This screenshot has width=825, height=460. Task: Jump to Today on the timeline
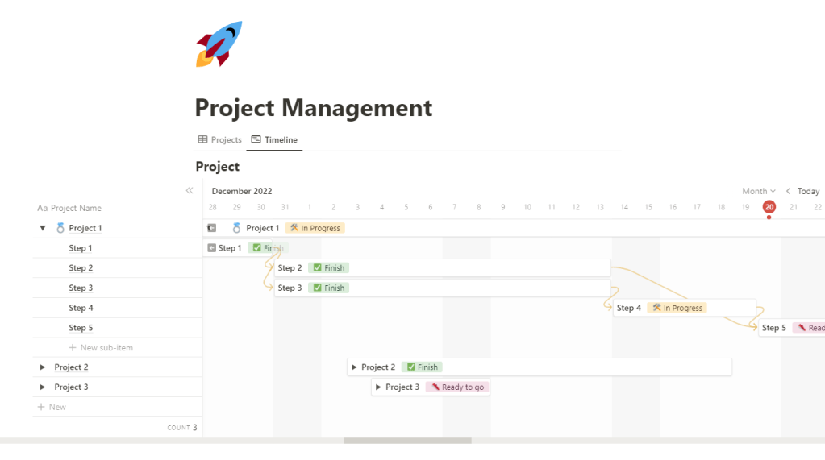tap(808, 191)
